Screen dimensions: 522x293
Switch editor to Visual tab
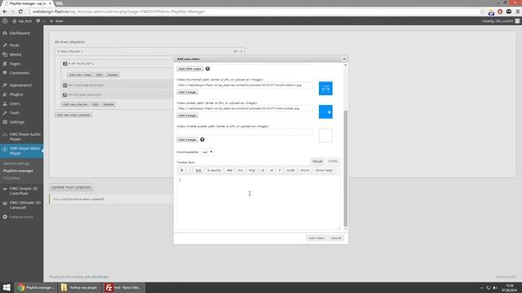click(317, 161)
